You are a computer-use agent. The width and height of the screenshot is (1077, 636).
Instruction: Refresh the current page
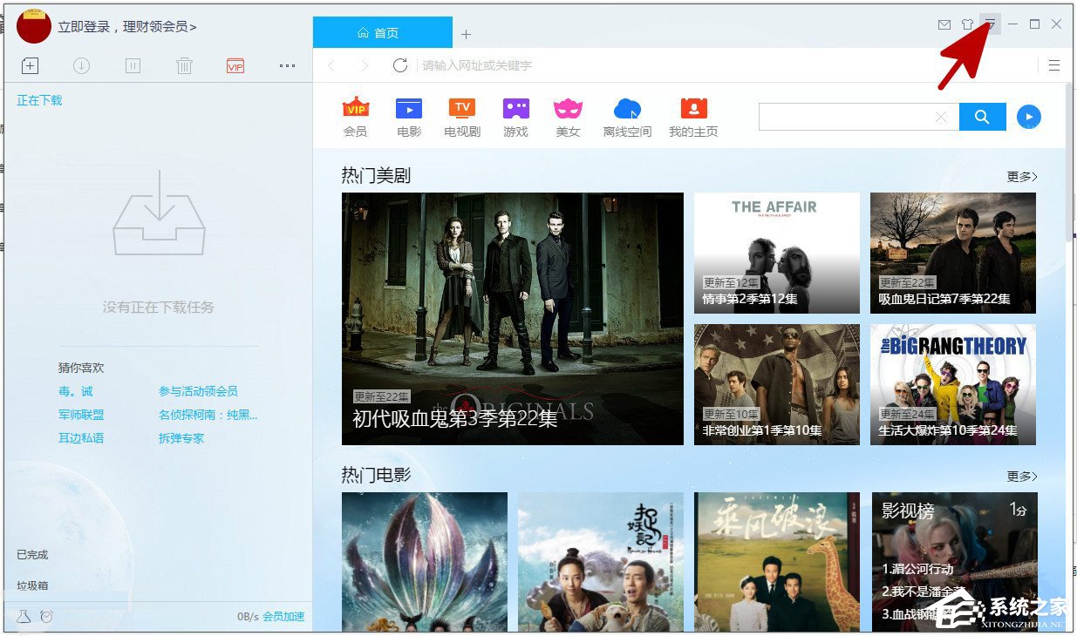(x=400, y=65)
